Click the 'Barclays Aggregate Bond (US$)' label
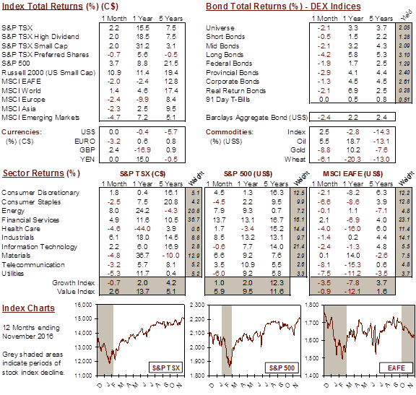 257,118
